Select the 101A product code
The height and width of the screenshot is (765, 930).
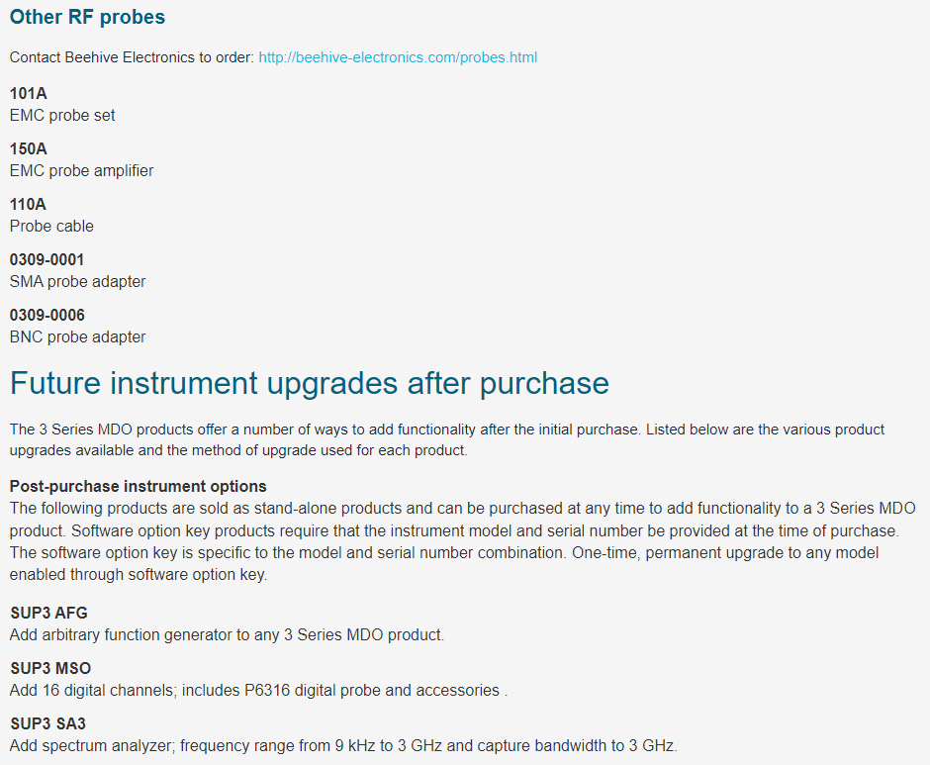[x=28, y=93]
